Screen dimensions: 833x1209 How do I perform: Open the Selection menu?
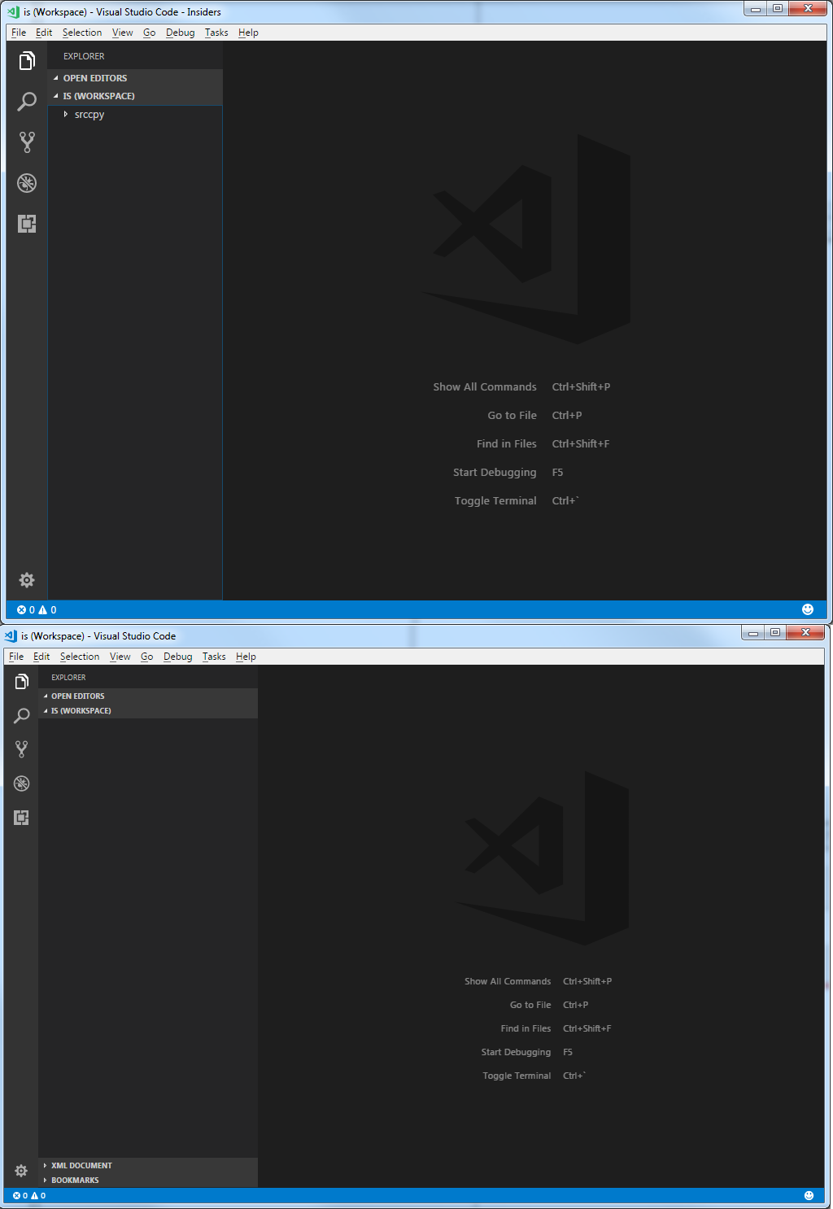click(x=82, y=33)
